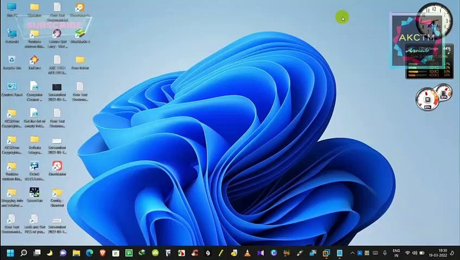Open Control Panel desktop shortcut
Image resolution: width=460 pixels, height=260 pixels.
coord(12,89)
